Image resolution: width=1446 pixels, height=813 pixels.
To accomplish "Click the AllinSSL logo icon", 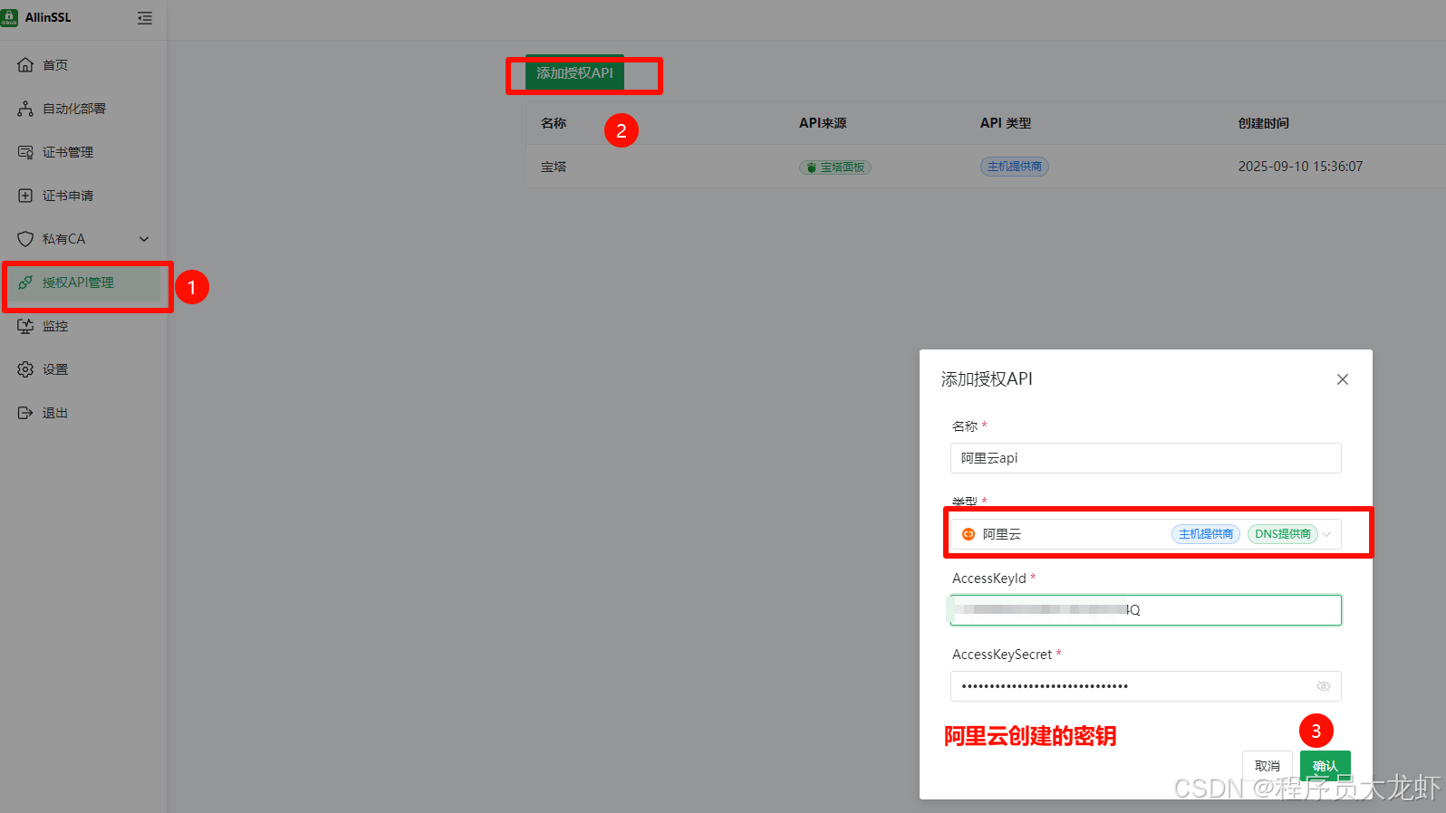I will click(x=10, y=17).
